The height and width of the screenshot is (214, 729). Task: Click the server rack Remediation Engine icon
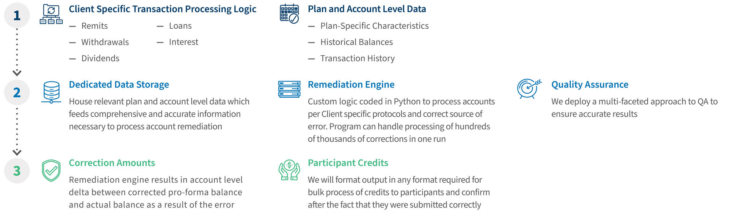(x=289, y=89)
